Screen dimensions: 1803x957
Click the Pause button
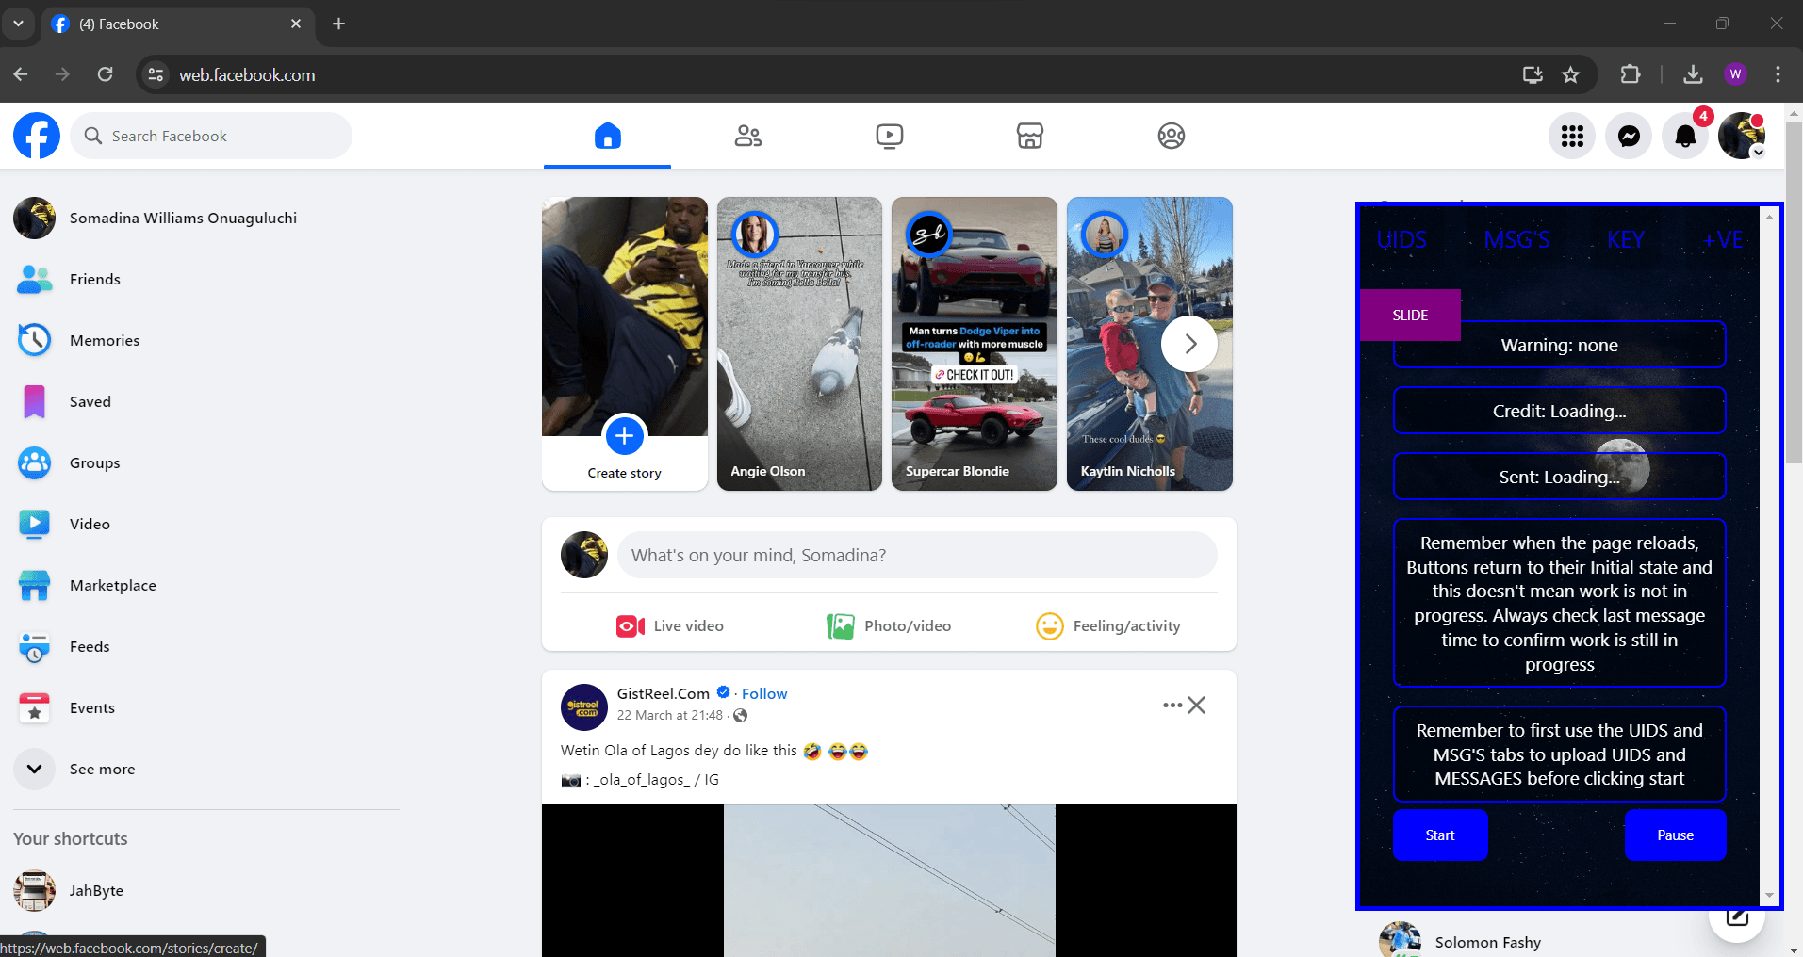coord(1675,835)
